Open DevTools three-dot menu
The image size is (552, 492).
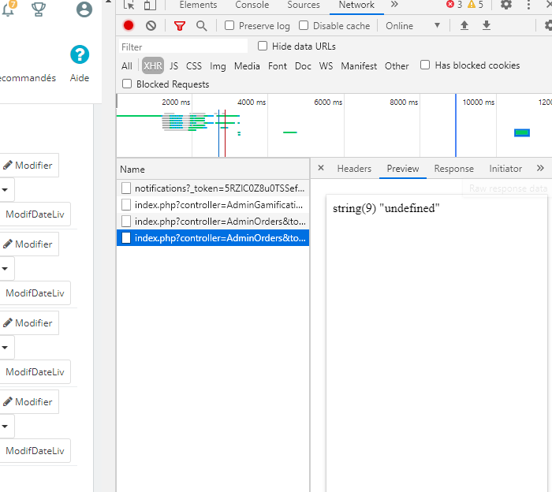tap(528, 5)
